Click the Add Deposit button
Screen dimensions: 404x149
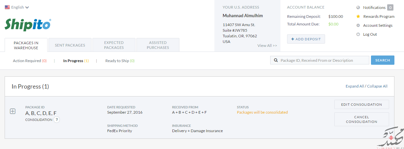306,39
